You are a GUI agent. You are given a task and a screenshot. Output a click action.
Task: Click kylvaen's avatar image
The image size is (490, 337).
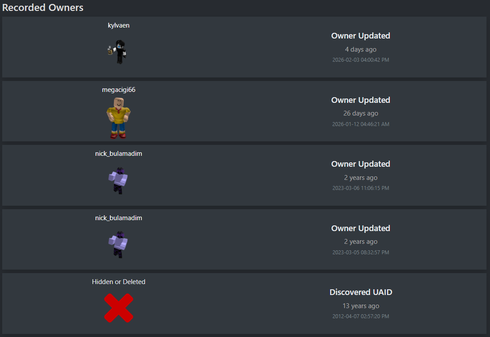[x=117, y=52]
